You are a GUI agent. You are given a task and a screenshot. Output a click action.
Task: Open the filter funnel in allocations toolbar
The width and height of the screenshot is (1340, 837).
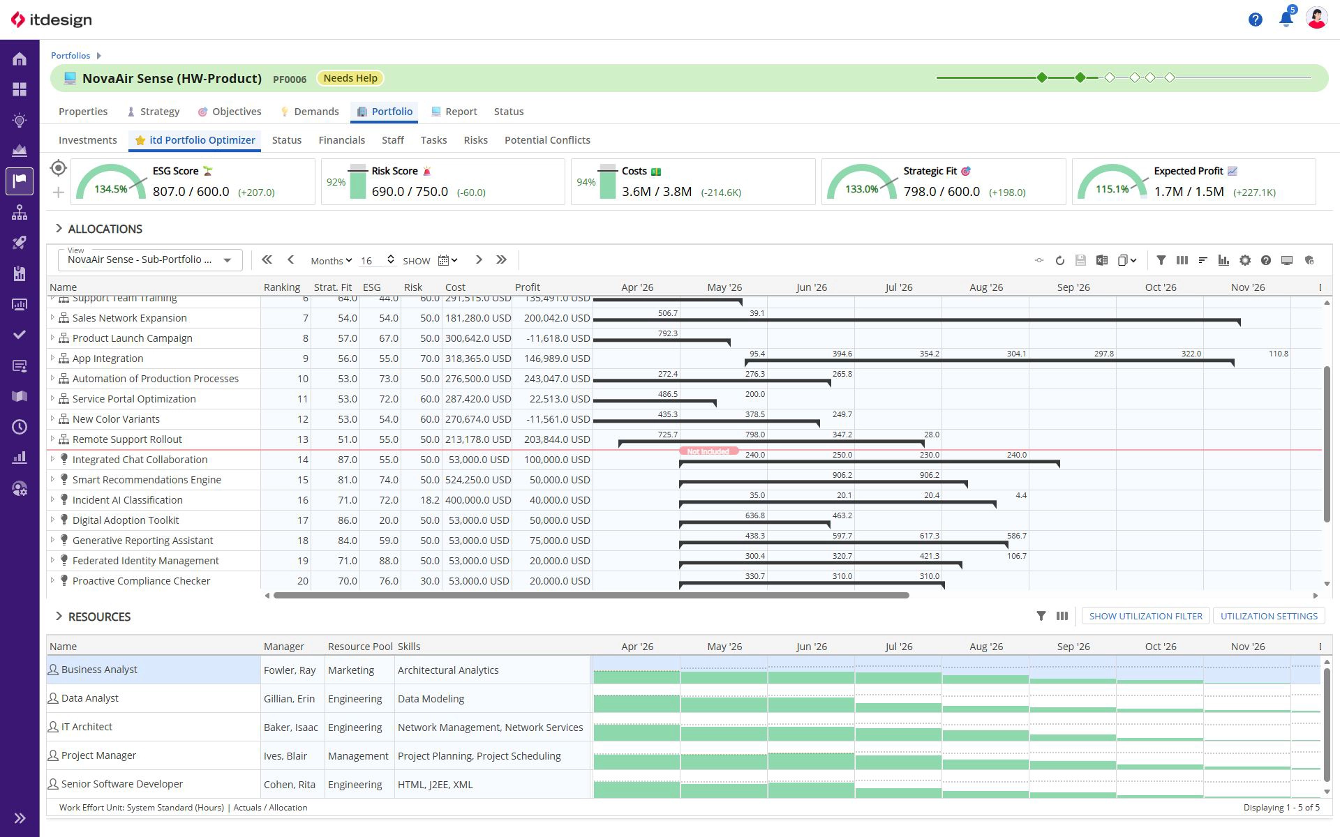pyautogui.click(x=1161, y=260)
